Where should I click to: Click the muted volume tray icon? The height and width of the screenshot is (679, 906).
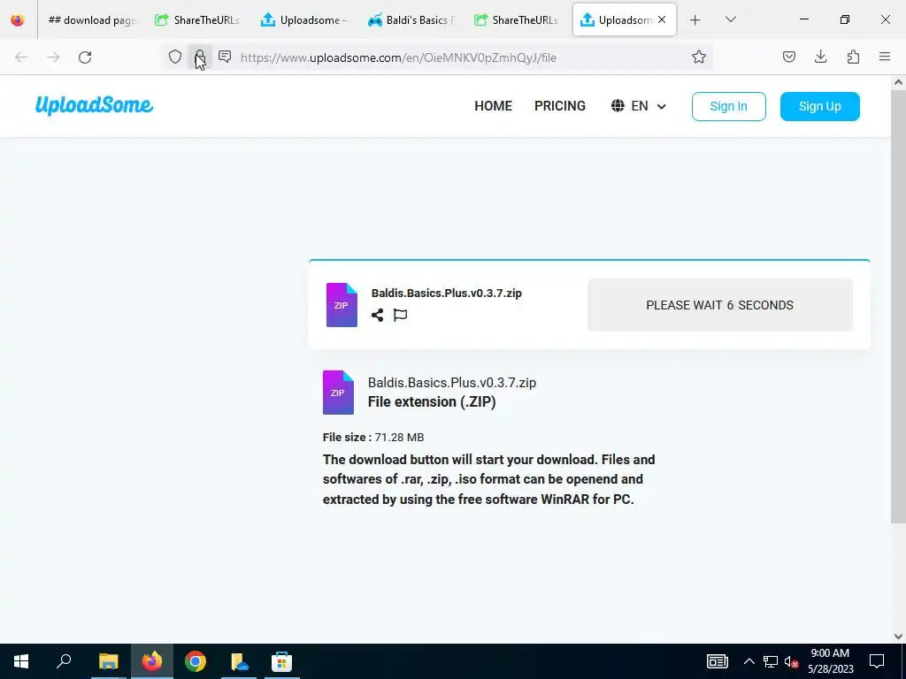(x=792, y=661)
